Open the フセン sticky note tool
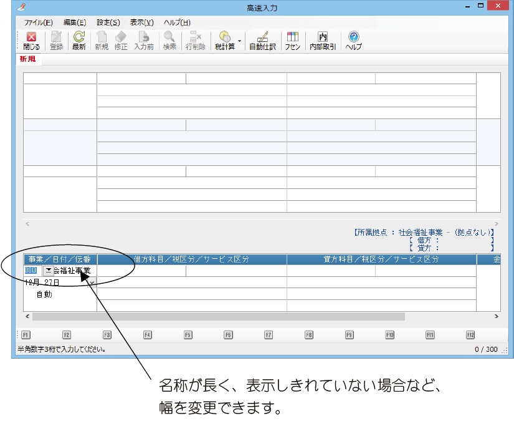The width and height of the screenshot is (514, 421). point(292,41)
